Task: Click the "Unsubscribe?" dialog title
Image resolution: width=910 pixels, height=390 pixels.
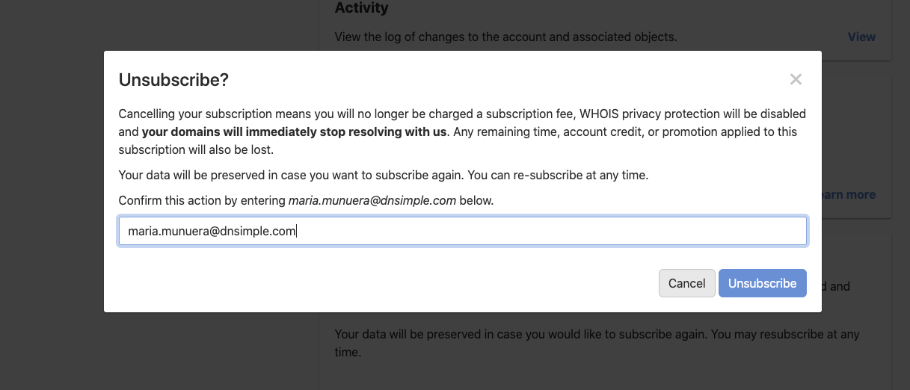Action: (x=173, y=80)
